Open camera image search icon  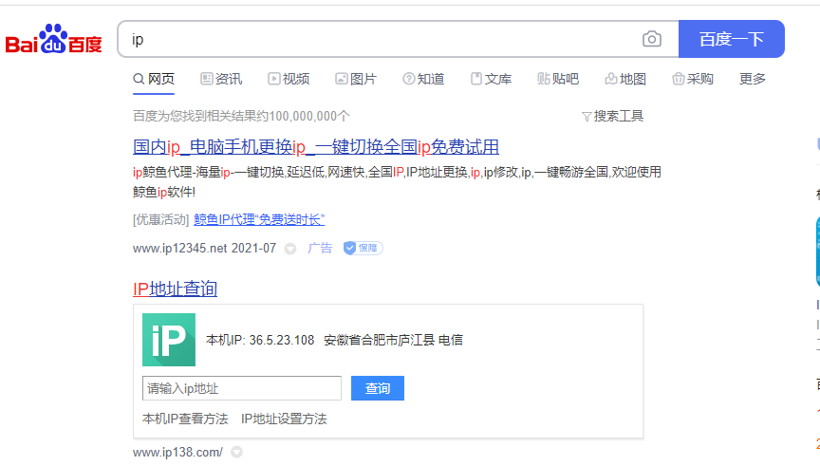(x=651, y=39)
